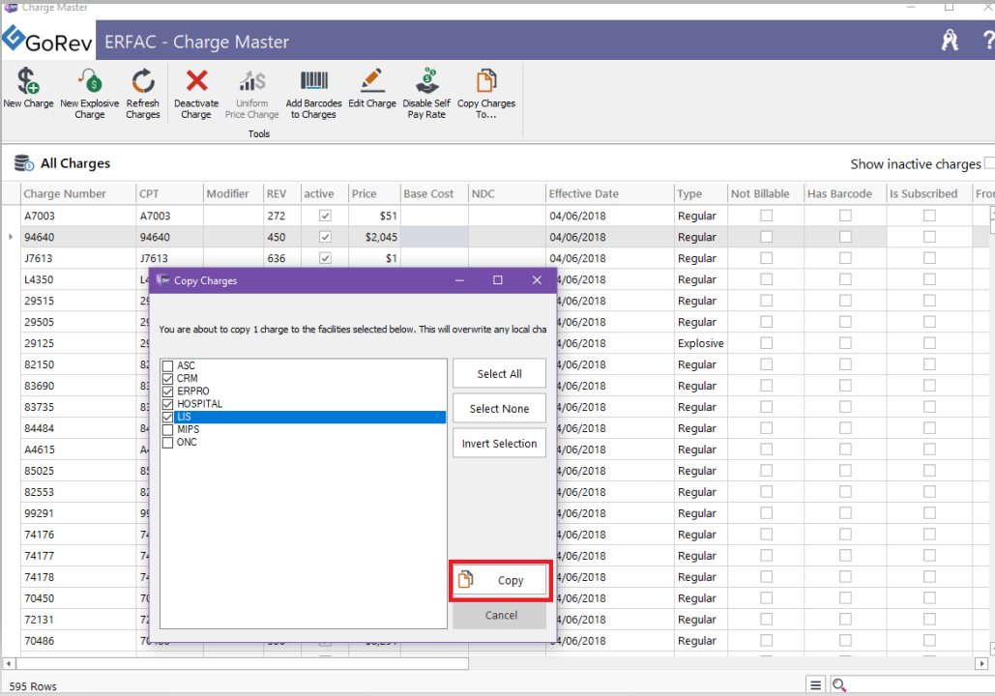Click the Select All button
995x696 pixels.
tap(499, 374)
